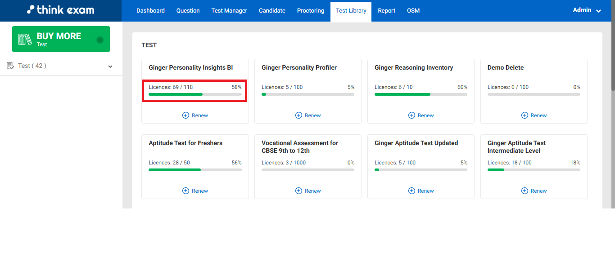Click plus icon for Vocational Assessment renew
The width and height of the screenshot is (615, 257).
[x=298, y=191]
